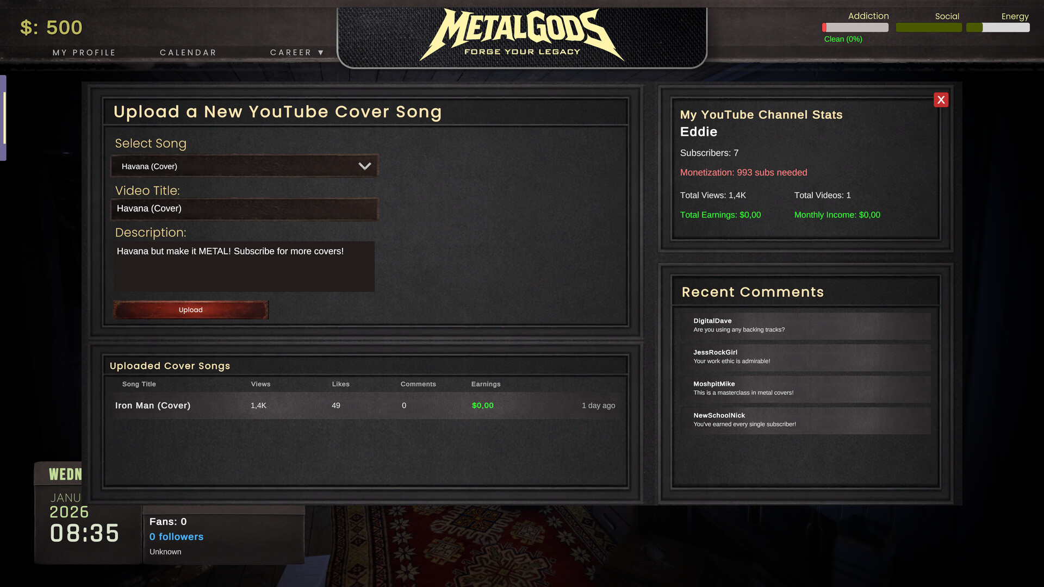The image size is (1044, 587).
Task: Click the Clean (0%) addiction status
Action: coord(842,39)
